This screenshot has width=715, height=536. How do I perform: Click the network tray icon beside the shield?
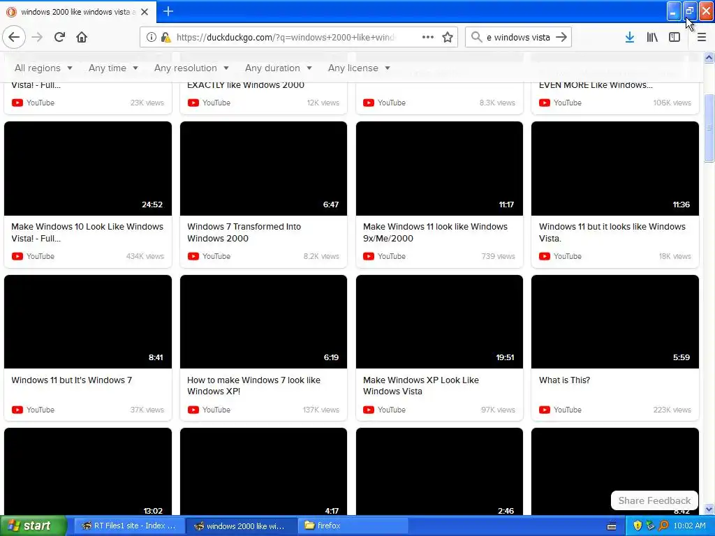pos(650,526)
